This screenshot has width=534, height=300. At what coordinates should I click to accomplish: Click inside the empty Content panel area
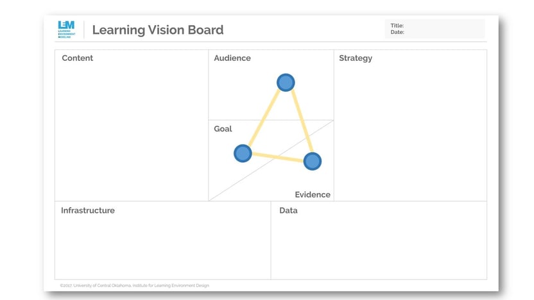coord(132,133)
